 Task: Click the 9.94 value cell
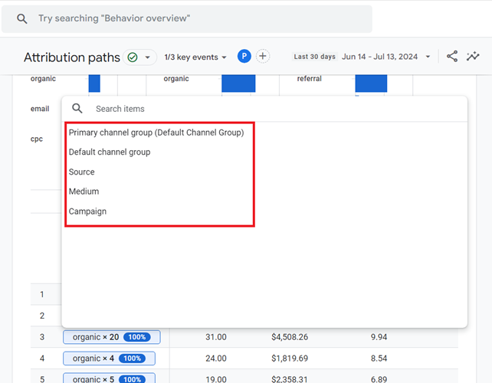pos(379,337)
